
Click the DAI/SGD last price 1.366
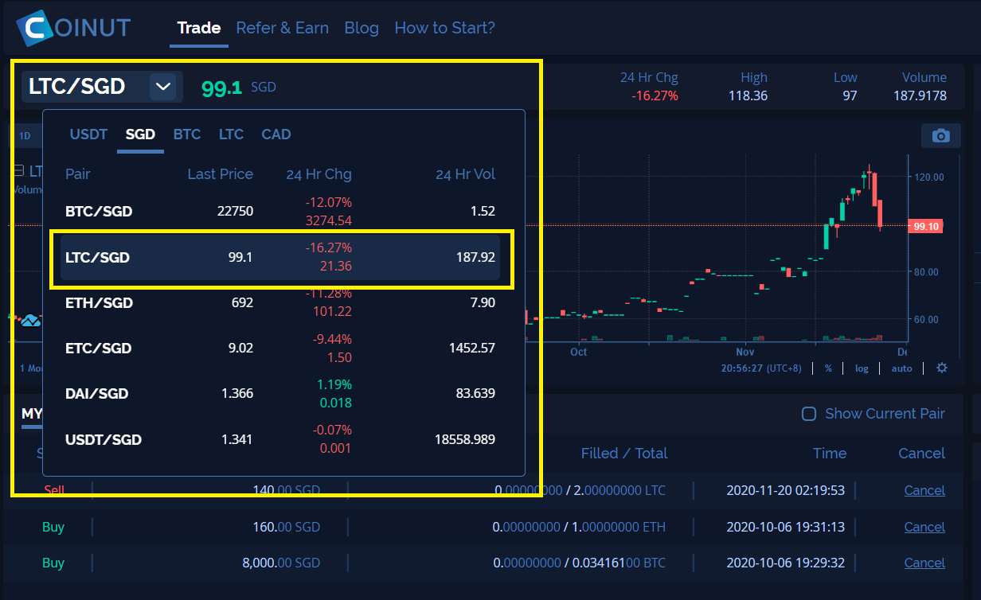pyautogui.click(x=236, y=394)
